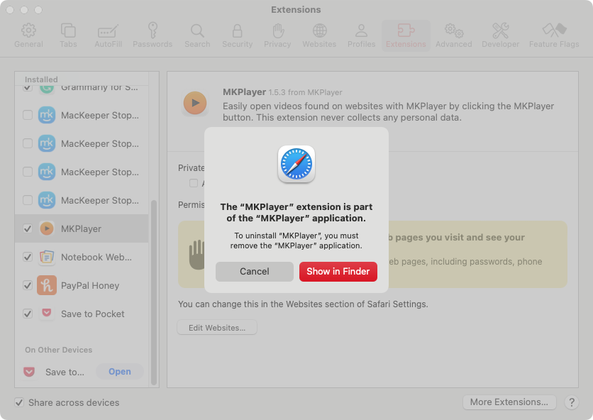Select the Notebook Web extension row
The image size is (593, 420).
82,257
